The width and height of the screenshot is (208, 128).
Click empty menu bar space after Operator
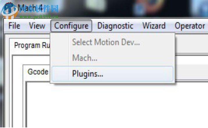207,26
